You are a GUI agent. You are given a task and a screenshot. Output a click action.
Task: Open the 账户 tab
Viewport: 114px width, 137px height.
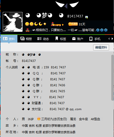tap(78, 39)
